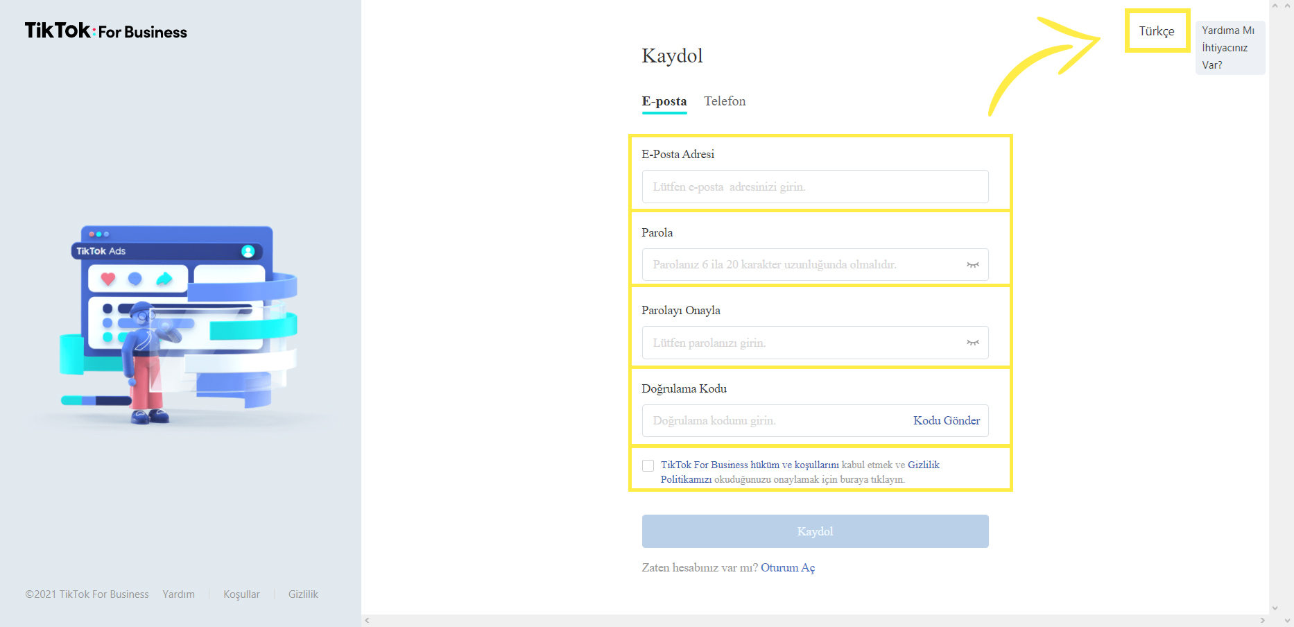The height and width of the screenshot is (627, 1294).
Task: Open the Koşullar footer link
Action: [241, 594]
